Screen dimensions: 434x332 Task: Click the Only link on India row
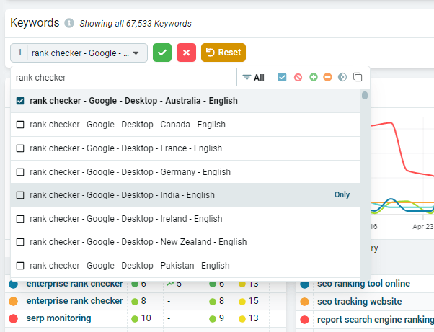(342, 194)
